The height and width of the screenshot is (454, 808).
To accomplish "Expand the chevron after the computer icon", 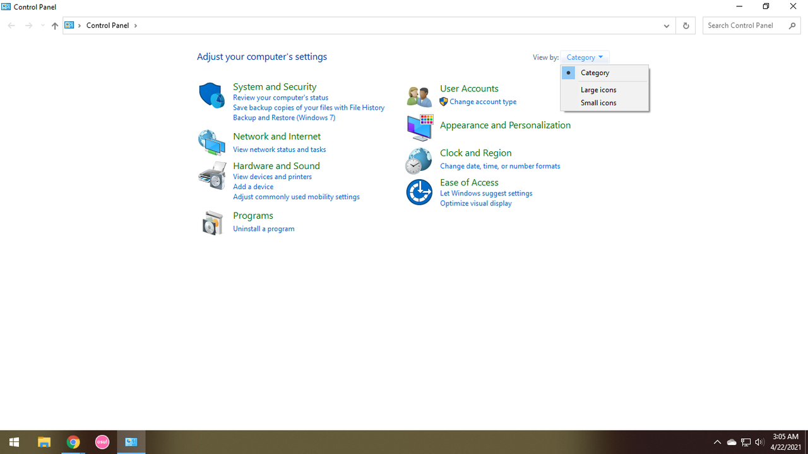I will pos(80,25).
